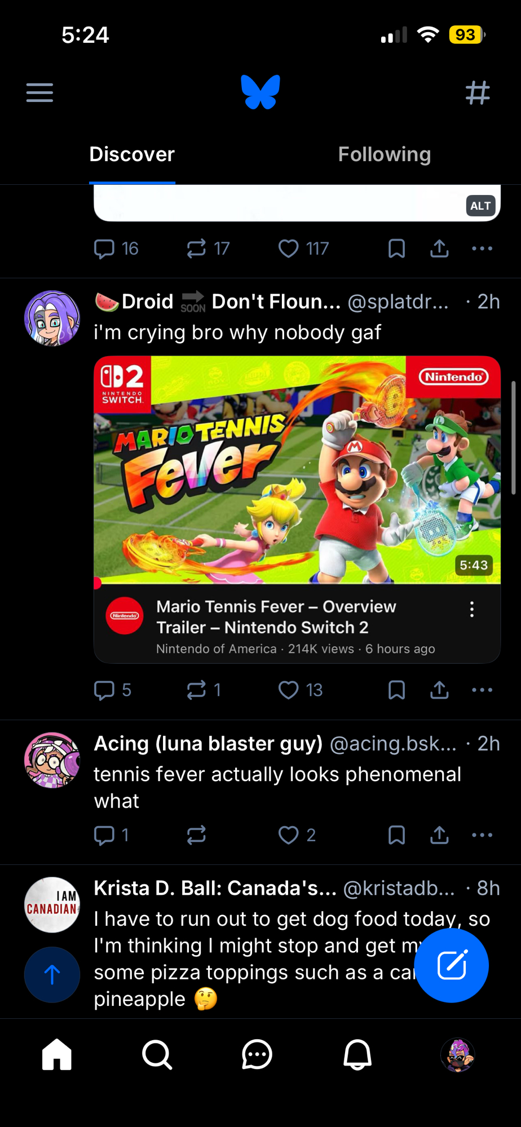The height and width of the screenshot is (1127, 521).
Task: Select the Discover tab
Action: 132,154
